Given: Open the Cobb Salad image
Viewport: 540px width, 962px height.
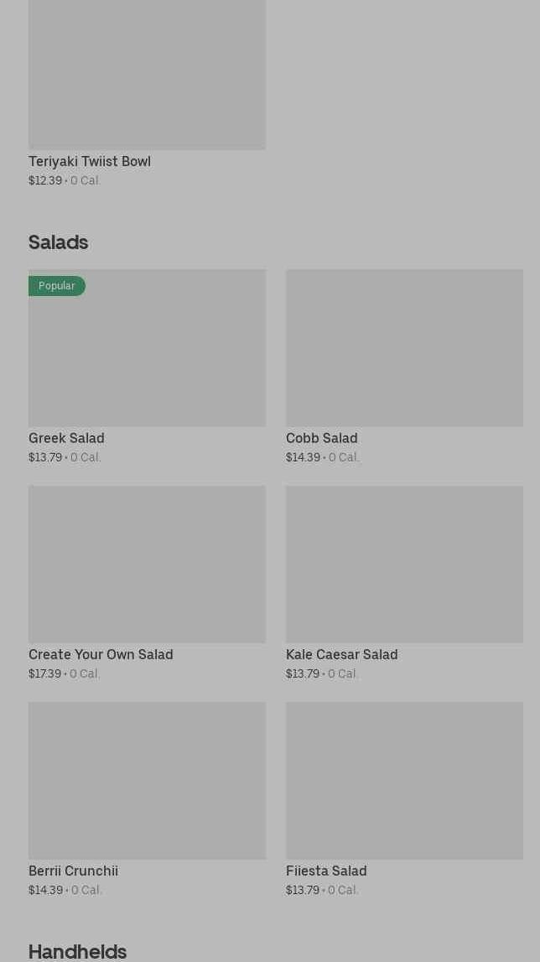Looking at the screenshot, I should (404, 347).
